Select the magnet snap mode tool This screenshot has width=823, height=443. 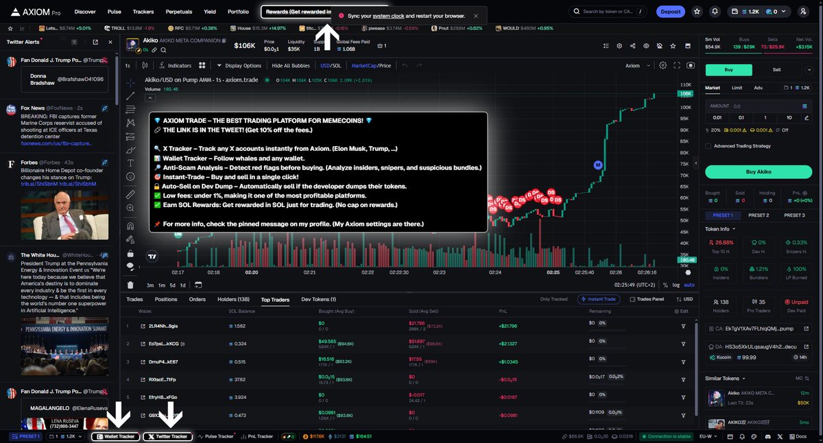(130, 226)
